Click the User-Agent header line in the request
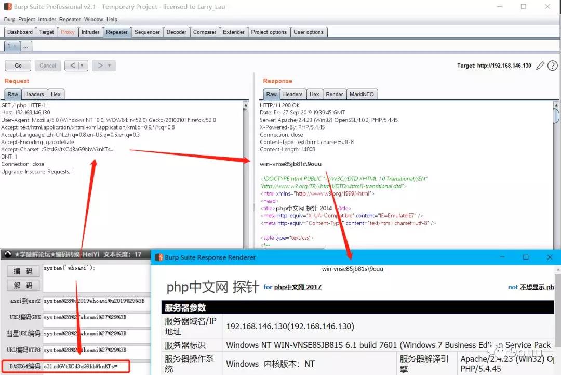561x375 pixels. pyautogui.click(x=109, y=120)
